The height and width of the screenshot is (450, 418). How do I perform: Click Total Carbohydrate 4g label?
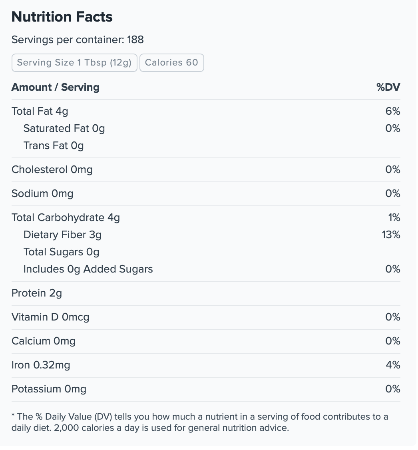66,218
